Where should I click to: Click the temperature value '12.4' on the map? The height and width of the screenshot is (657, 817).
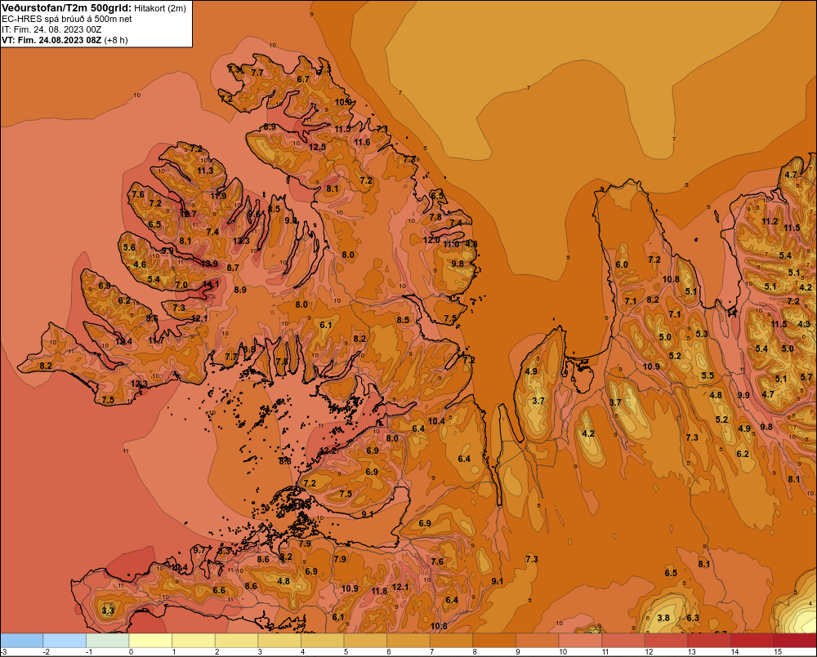(123, 341)
